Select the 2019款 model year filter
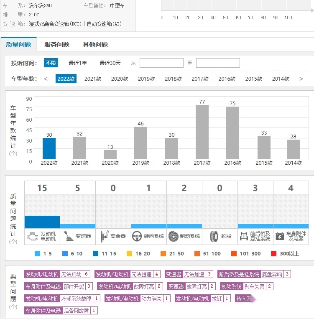Image resolution: width=314 pixels, height=319 pixels. tap(146, 79)
